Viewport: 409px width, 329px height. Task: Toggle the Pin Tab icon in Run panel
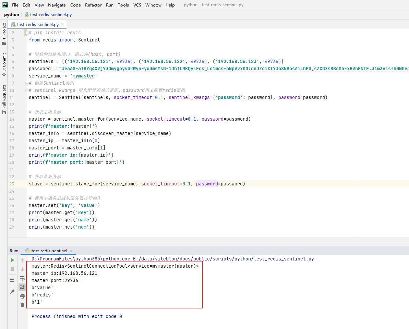12,291
